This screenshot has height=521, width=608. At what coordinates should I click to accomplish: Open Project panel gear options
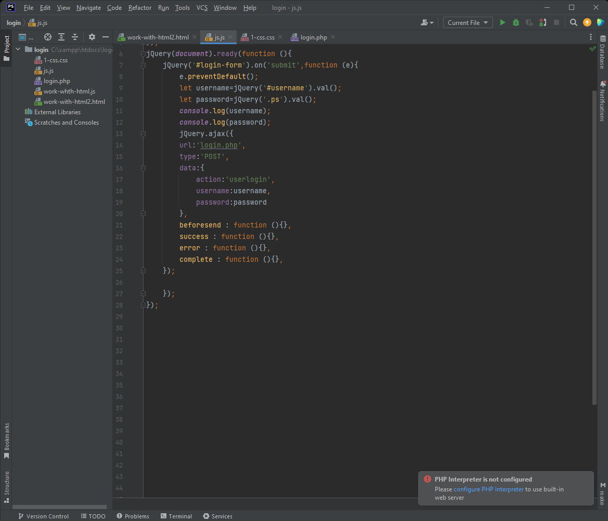[x=92, y=37]
